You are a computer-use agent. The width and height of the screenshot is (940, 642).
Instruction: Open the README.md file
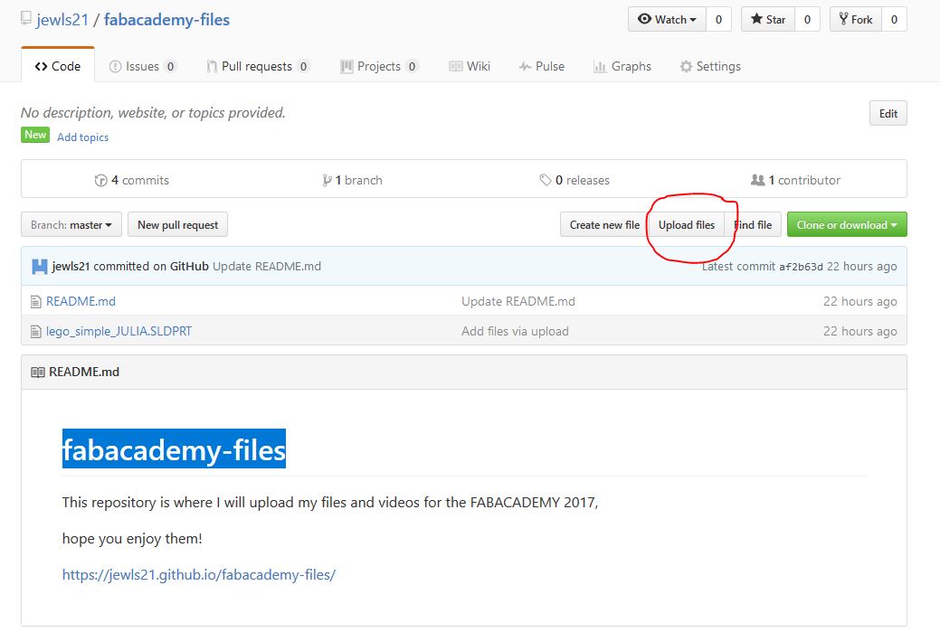pyautogui.click(x=81, y=301)
